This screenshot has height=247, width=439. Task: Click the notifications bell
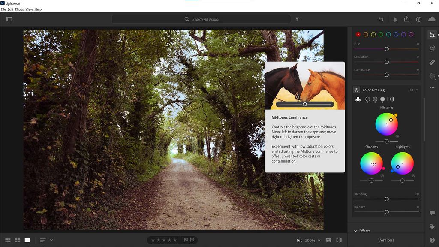click(394, 19)
